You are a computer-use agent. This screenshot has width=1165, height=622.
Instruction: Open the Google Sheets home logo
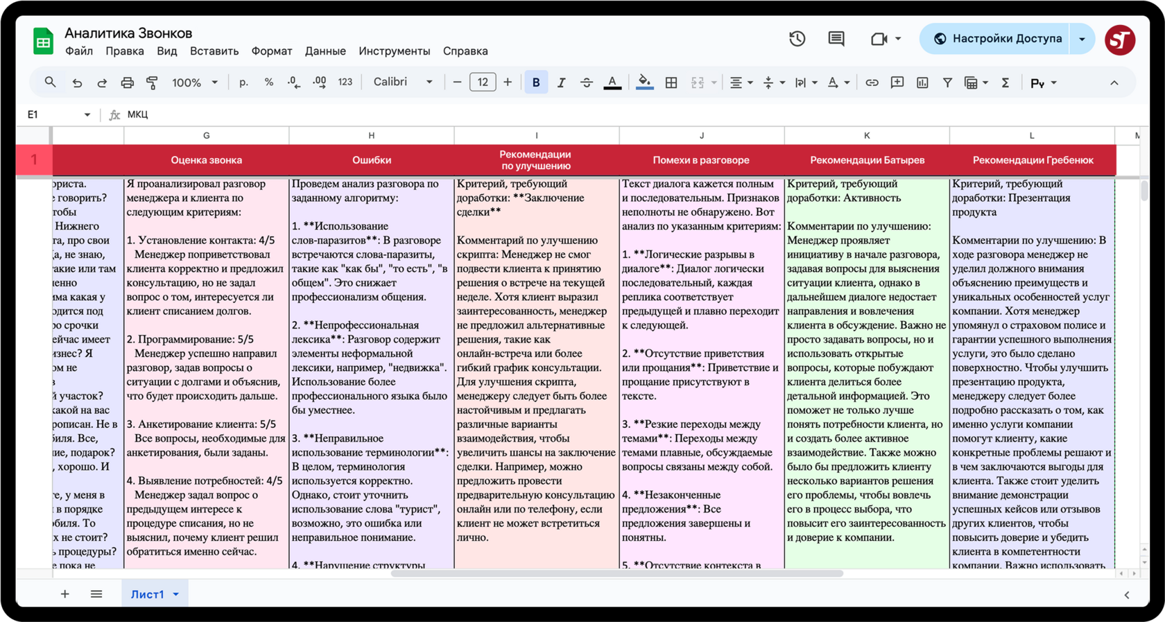pyautogui.click(x=43, y=41)
